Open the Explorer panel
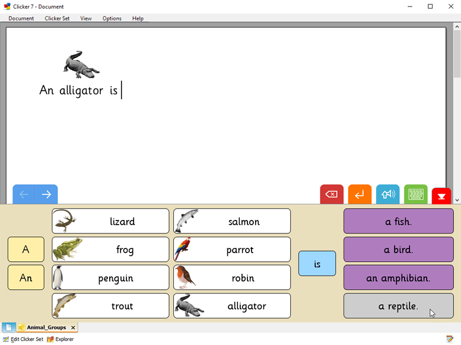This screenshot has height=345, width=461. point(61,339)
